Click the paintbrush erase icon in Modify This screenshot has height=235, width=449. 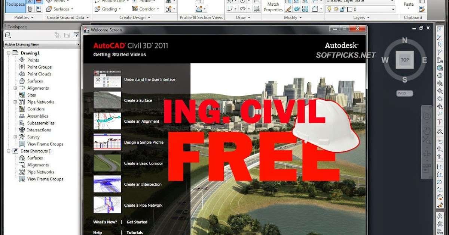tap(288, 9)
